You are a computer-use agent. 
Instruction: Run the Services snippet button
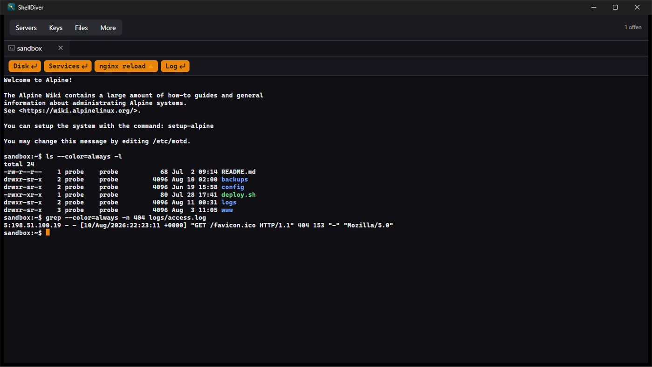(x=68, y=66)
